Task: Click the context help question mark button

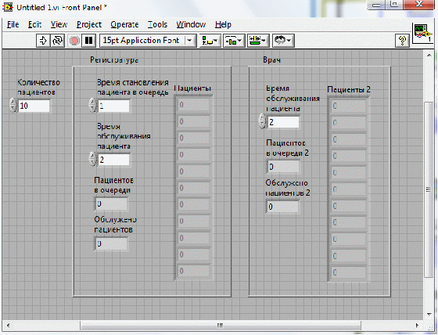Action: click(402, 41)
